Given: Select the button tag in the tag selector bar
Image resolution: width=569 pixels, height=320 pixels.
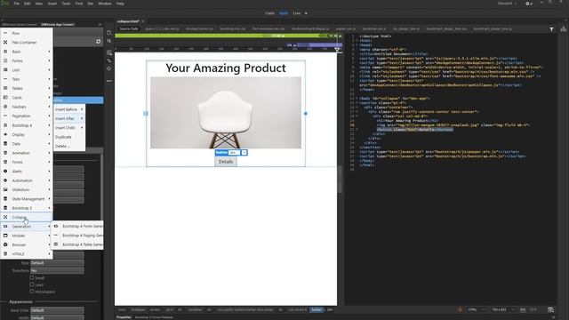Looking at the screenshot, I should point(317,310).
